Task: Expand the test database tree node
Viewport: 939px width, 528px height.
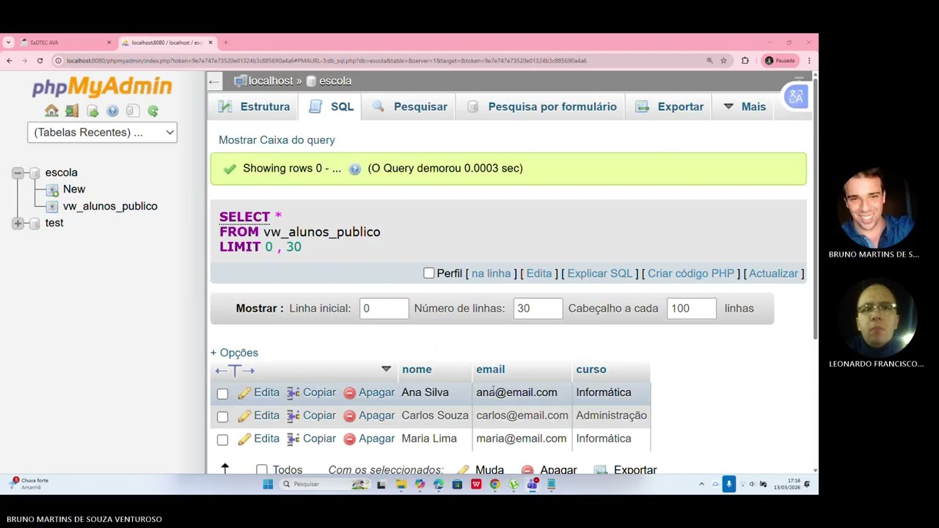Action: pos(18,223)
